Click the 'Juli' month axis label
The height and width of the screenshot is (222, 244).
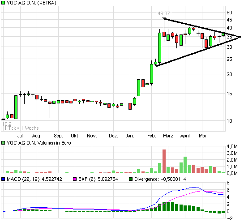tap(21, 136)
